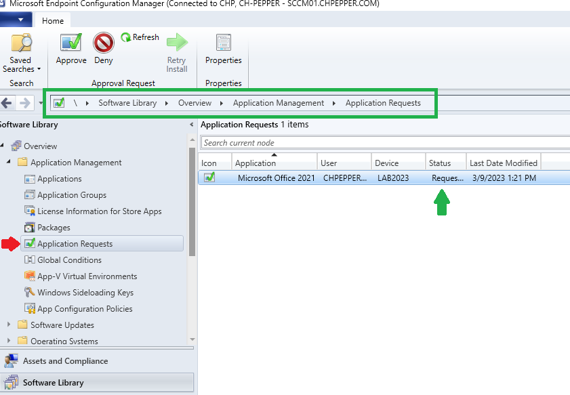Click the Application Groups node icon
570x395 pixels.
[29, 194]
